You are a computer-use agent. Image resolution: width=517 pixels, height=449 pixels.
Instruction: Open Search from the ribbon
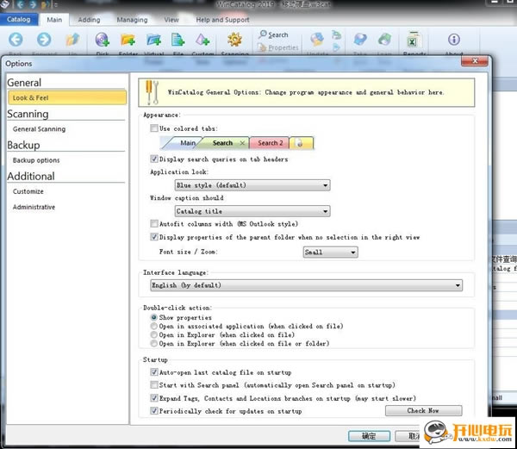tap(273, 35)
